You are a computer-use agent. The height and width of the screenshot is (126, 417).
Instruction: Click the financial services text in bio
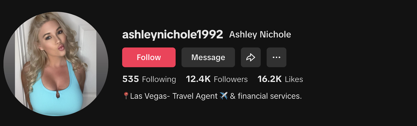pos(270,96)
